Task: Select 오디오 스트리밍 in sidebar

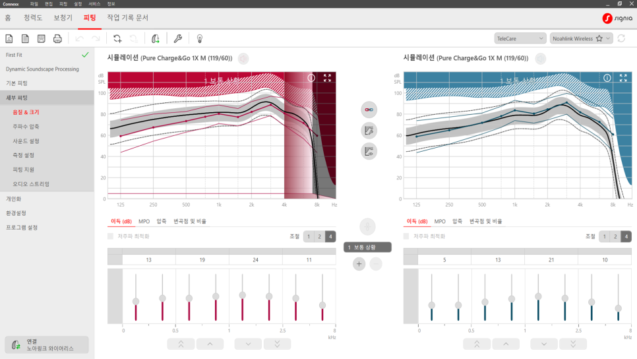Action: pos(31,183)
